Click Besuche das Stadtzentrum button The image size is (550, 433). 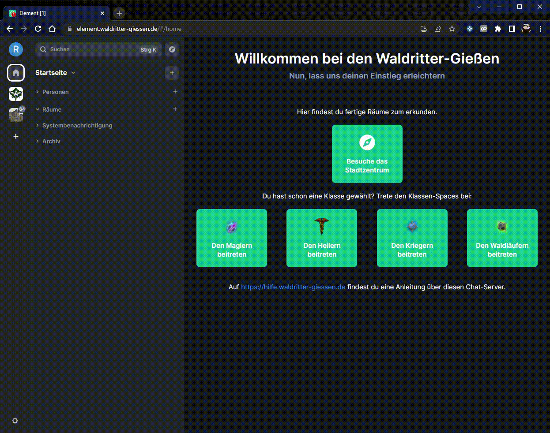367,154
